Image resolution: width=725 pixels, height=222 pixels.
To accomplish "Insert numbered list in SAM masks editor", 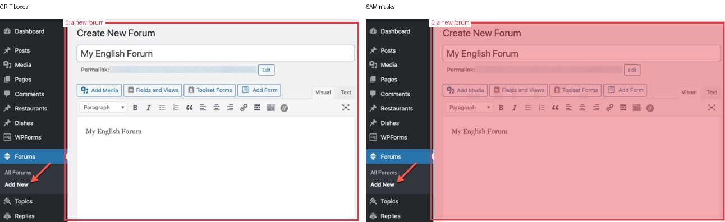I will point(542,108).
